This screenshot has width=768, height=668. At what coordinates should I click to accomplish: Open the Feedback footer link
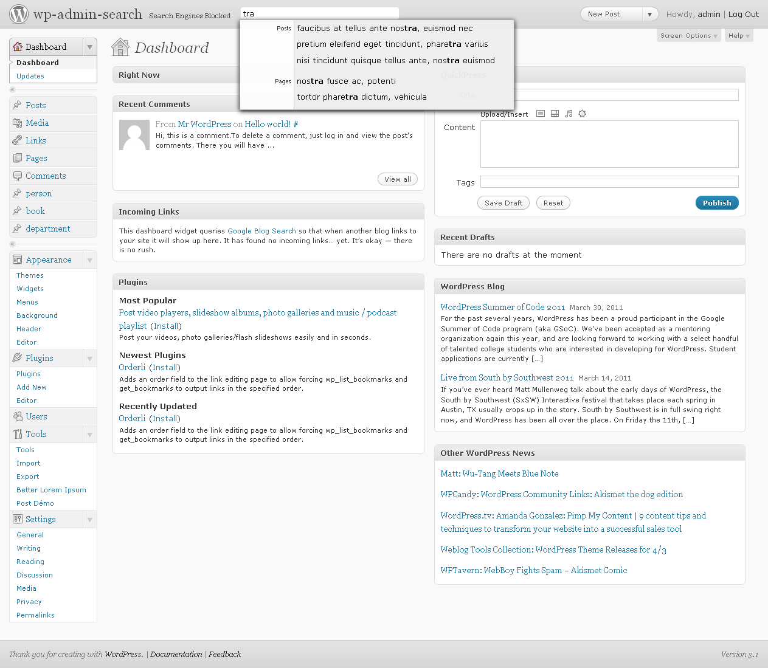tap(224, 654)
